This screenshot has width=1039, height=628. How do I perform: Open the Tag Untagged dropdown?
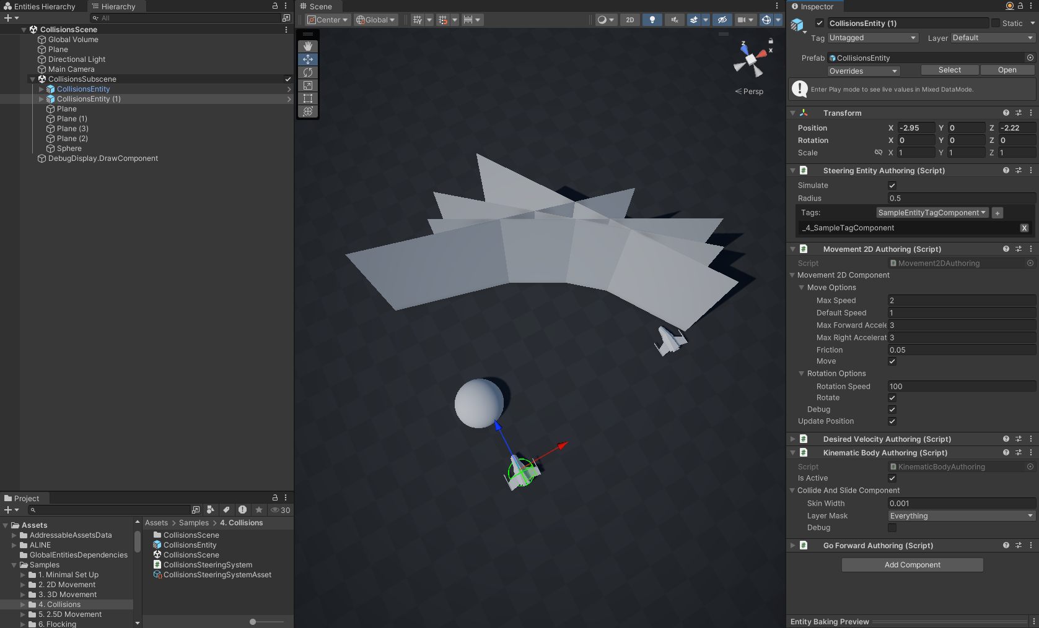pyautogui.click(x=872, y=38)
